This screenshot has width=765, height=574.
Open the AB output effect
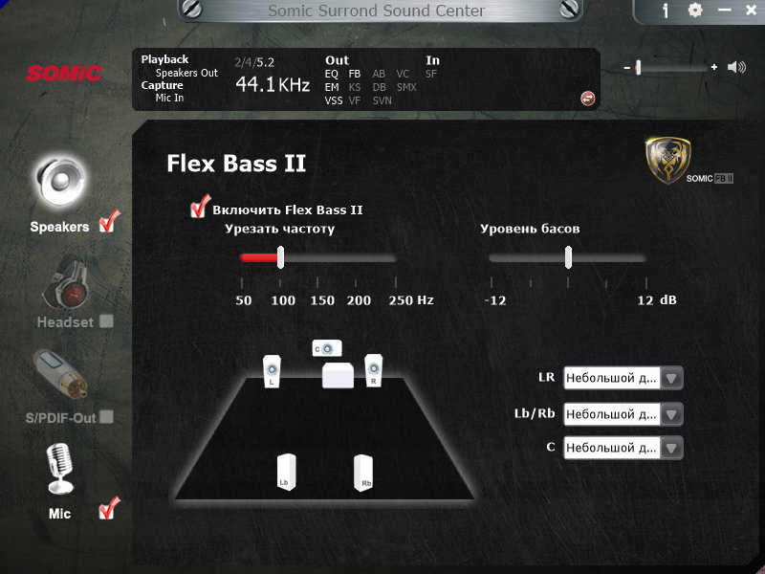click(x=379, y=74)
